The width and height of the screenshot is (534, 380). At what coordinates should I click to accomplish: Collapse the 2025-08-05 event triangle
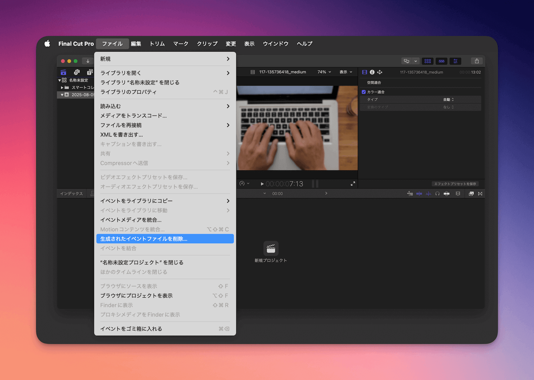point(62,95)
